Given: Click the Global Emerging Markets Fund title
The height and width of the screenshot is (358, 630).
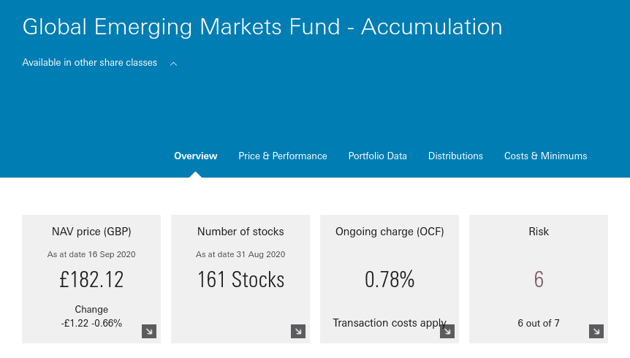Looking at the screenshot, I should click(x=262, y=27).
